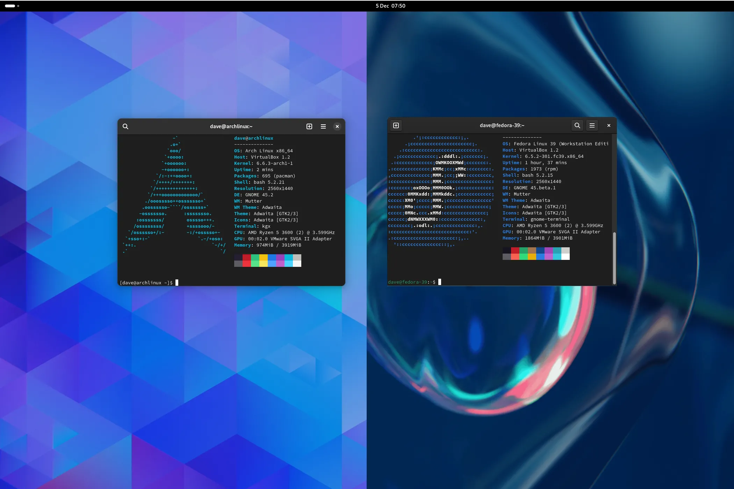Open the Arch Console hamburger menu
The image size is (734, 489).
[x=323, y=126]
